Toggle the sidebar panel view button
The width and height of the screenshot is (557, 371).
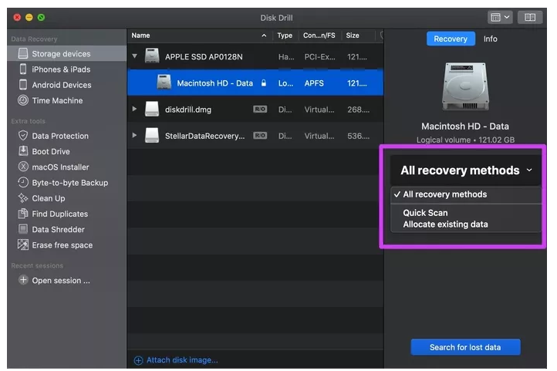[x=530, y=17]
